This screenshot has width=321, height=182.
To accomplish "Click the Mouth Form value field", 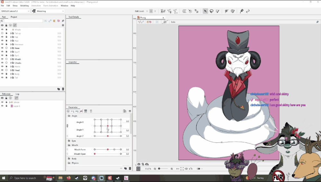I will click(x=126, y=150).
